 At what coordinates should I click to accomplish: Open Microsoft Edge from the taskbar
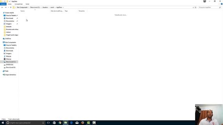coord(71,123)
